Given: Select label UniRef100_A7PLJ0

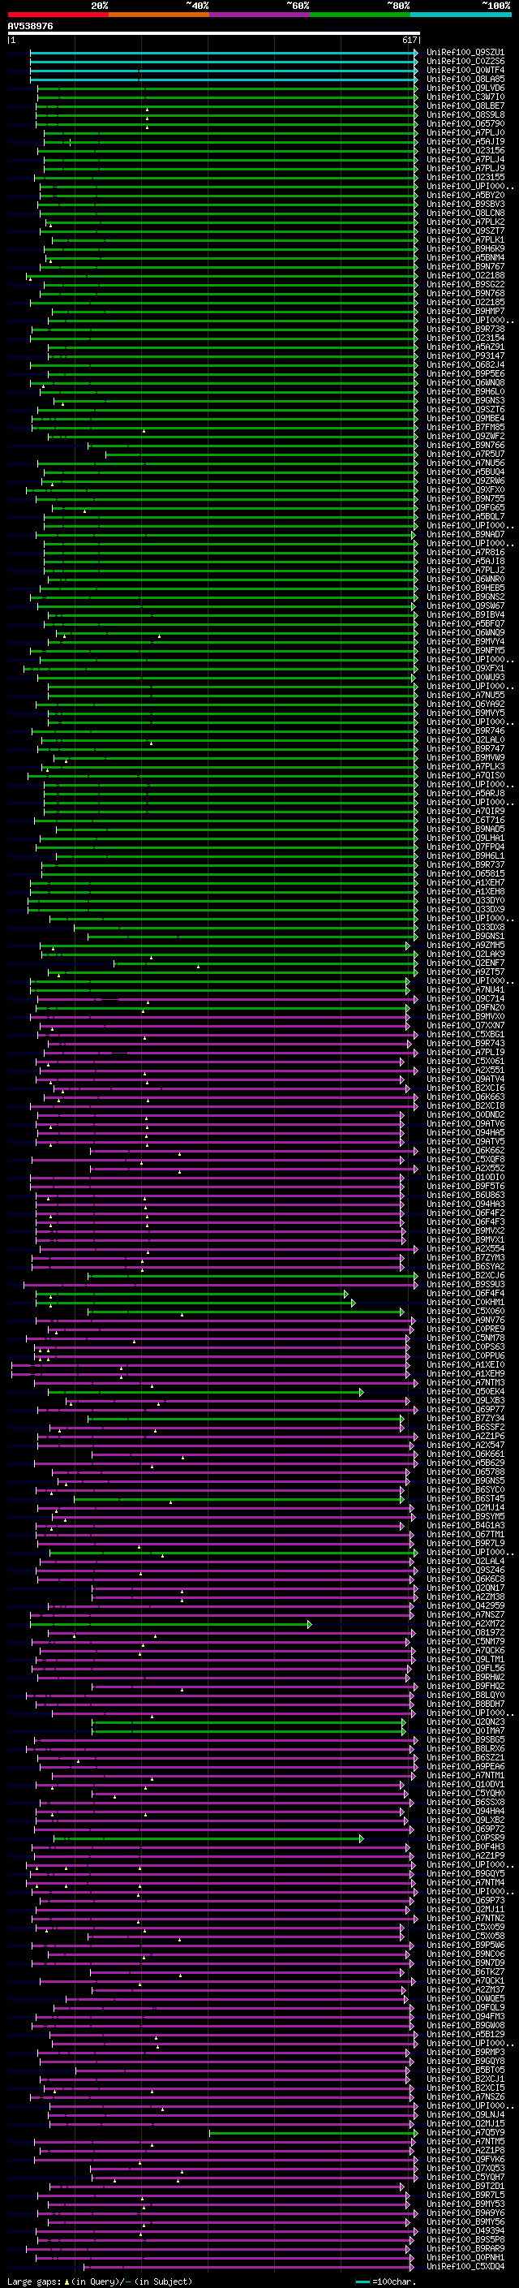Looking at the screenshot, I should pos(465,133).
